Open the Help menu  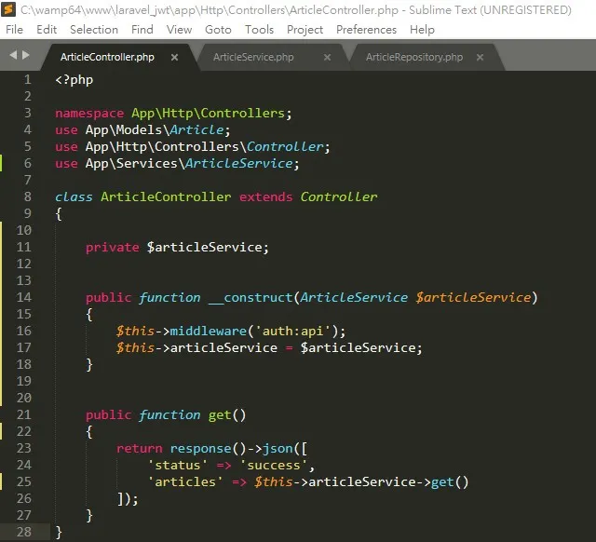(422, 30)
